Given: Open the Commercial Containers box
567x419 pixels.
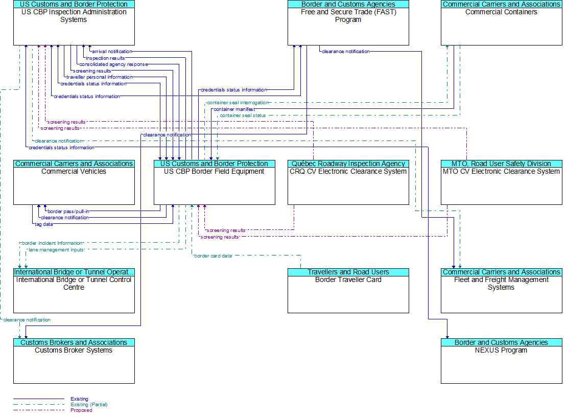Looking at the screenshot, I should pos(502,23).
